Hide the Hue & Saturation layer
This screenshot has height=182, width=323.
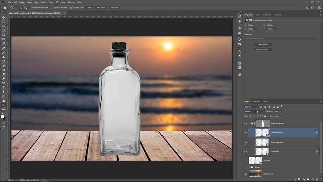(x=246, y=142)
